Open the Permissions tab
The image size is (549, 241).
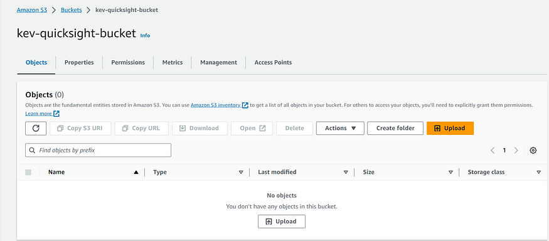click(128, 62)
